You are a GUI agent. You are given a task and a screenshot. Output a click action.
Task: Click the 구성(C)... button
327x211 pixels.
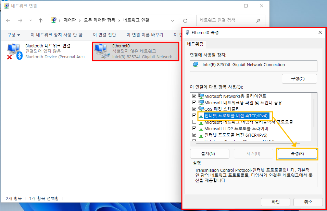299,79
